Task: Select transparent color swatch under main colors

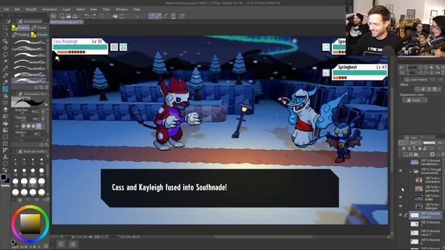Action: [x=5, y=186]
